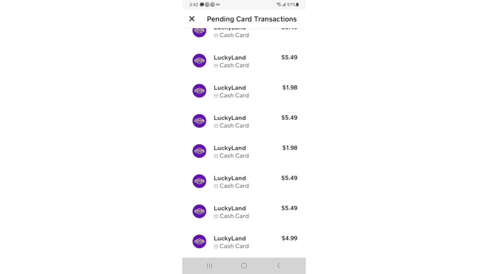488x274 pixels.
Task: Tap the Android home button
Action: click(244, 266)
